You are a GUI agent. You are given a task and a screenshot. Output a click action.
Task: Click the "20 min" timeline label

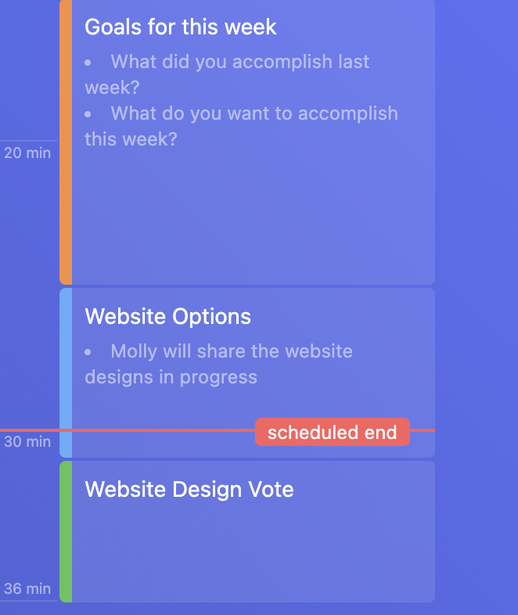(27, 153)
